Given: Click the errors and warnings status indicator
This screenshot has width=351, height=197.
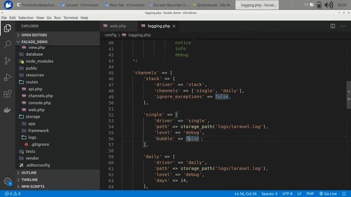Looking at the screenshot, I should click(x=13, y=194).
